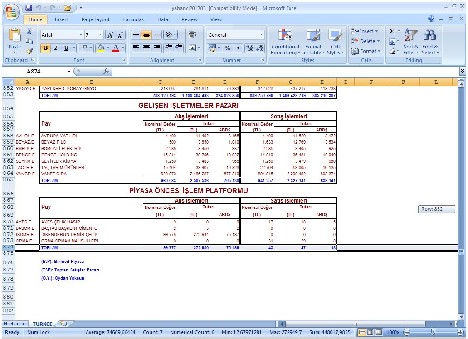Image resolution: width=468 pixels, height=339 pixels.
Task: Click the Open folder icon in Quick Access
Action: coord(68,8)
